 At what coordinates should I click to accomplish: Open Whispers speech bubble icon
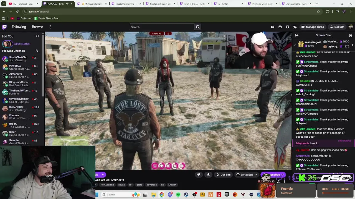coord(288,27)
